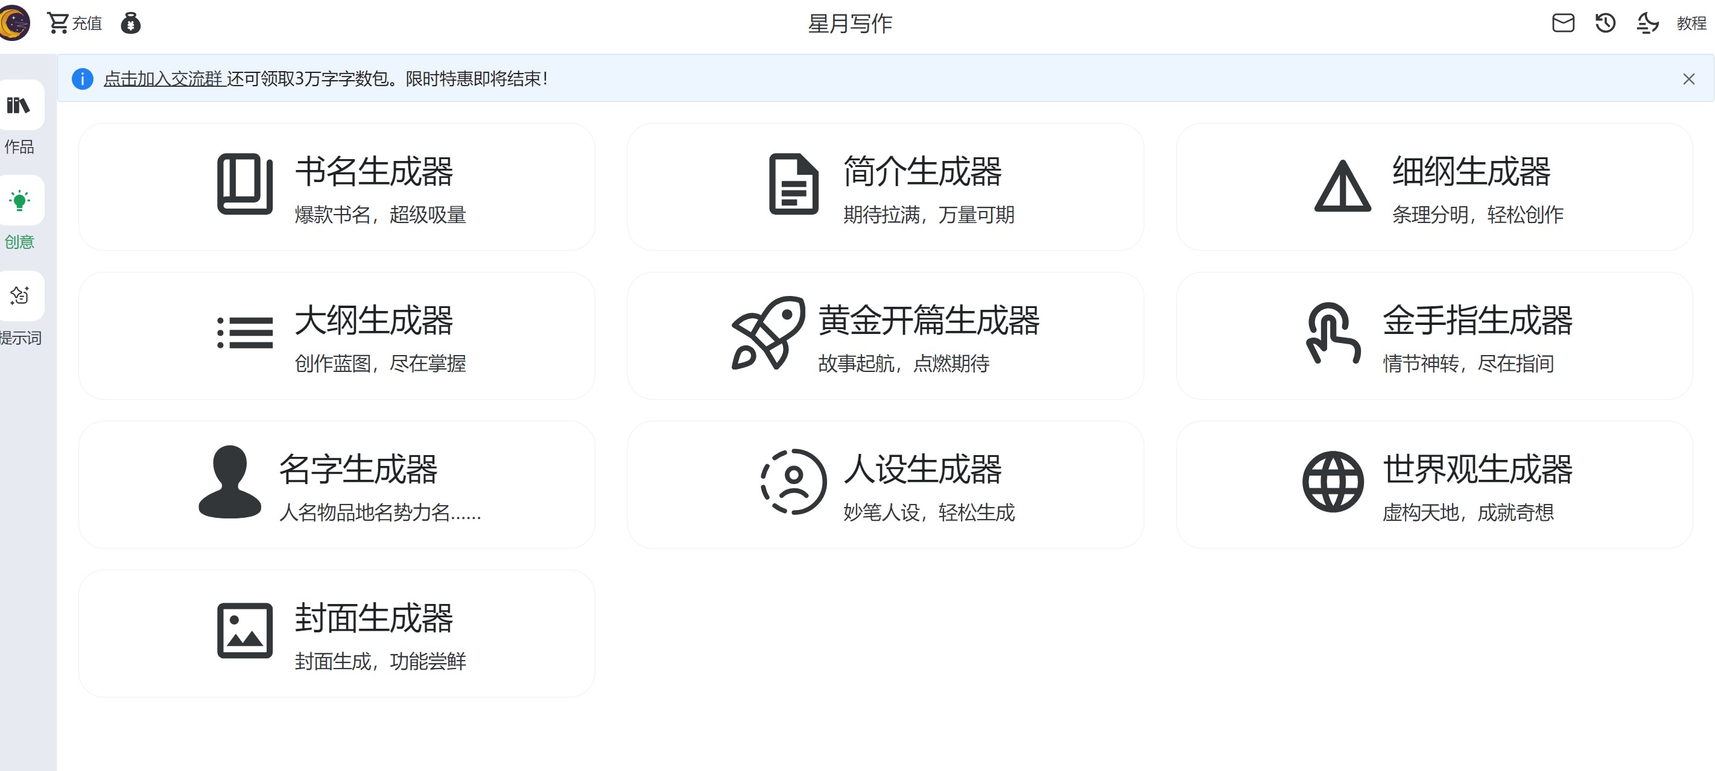
Task: Click the silhouette icon for 名字生成器
Action: (230, 482)
